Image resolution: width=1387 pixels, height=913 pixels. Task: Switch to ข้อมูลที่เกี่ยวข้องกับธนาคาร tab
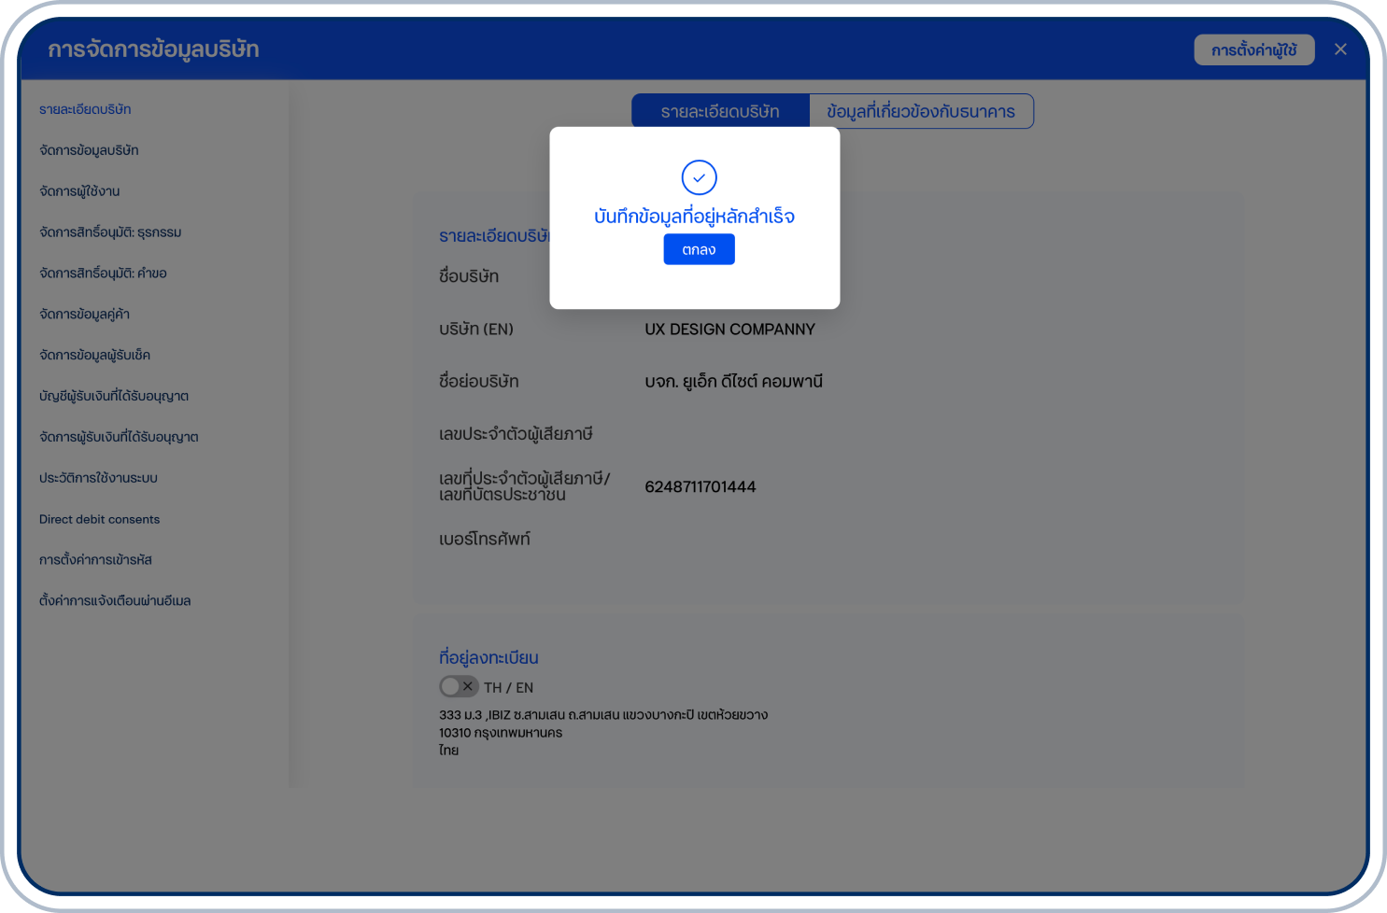921,111
